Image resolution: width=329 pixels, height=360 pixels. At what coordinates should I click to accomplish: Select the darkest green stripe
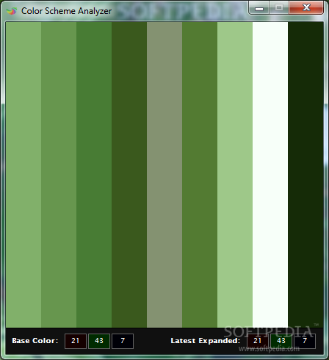[305, 175]
